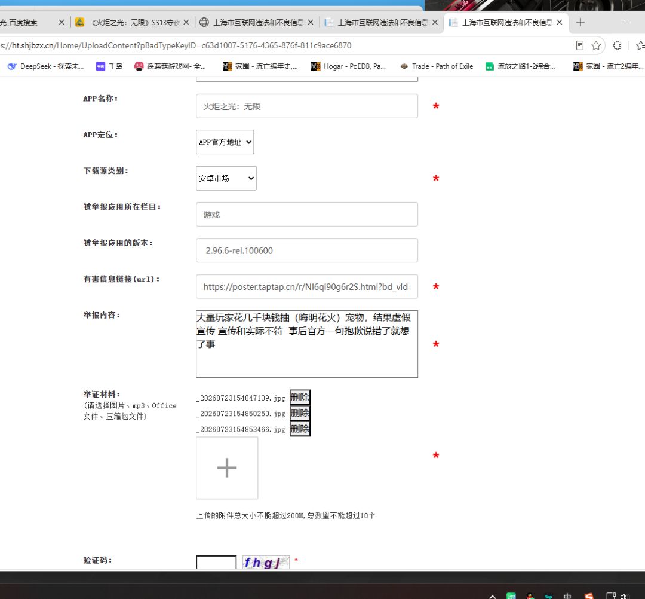Click the file name _20260723154853466.jpg
Screen dimensions: 645x599
tap(241, 430)
